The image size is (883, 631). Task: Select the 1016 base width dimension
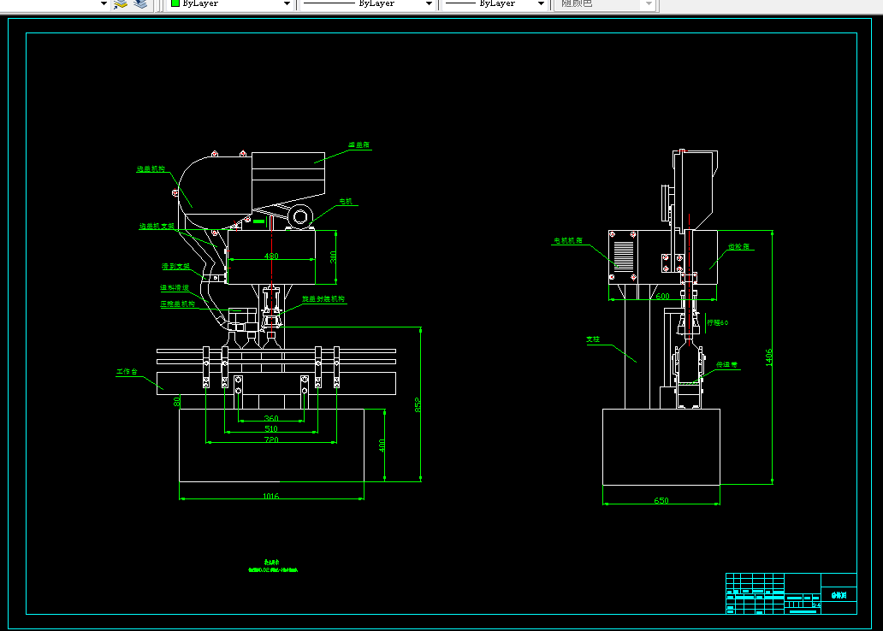271,496
